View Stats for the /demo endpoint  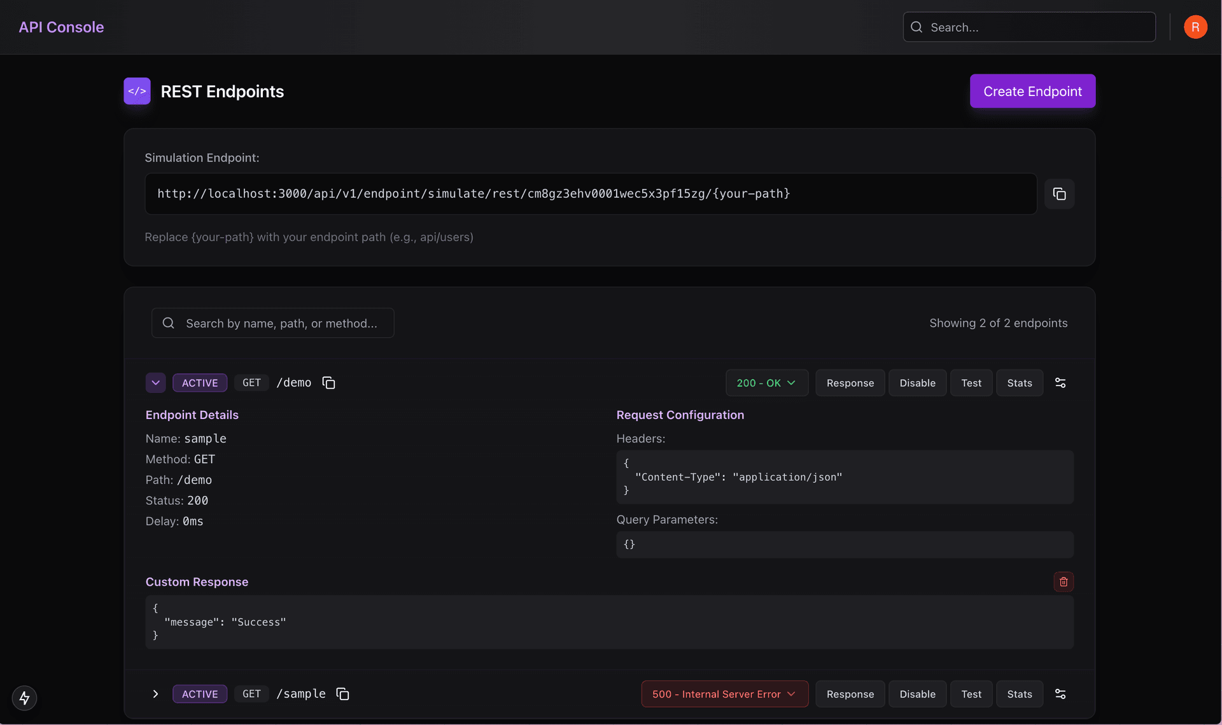pos(1019,382)
